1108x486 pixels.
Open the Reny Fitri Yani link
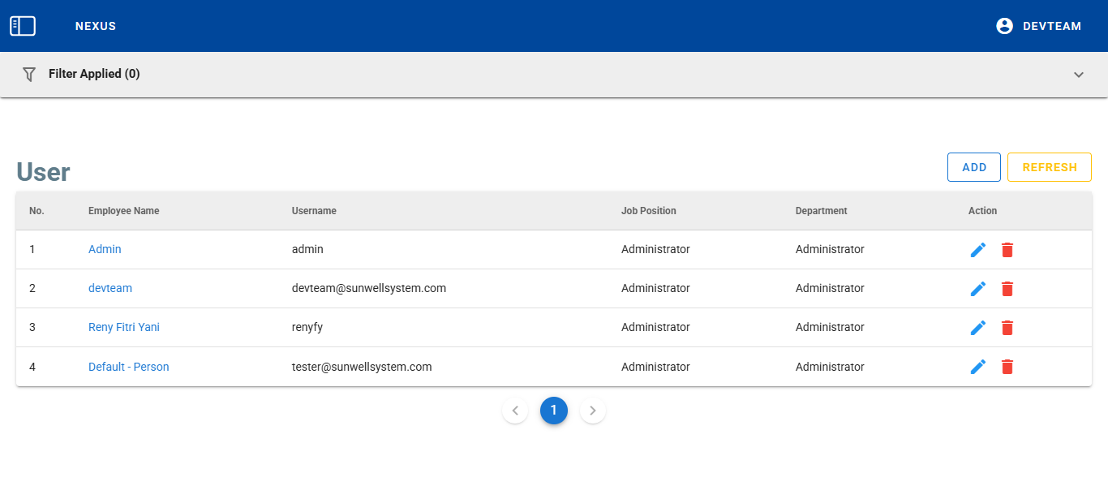124,327
